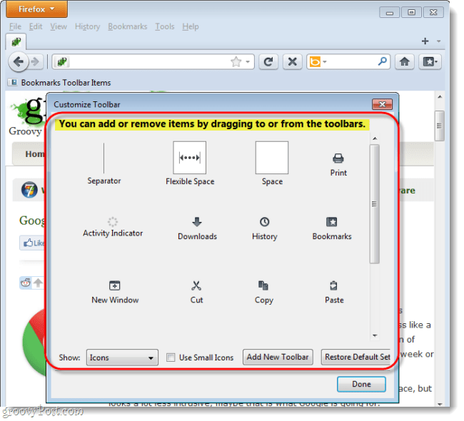This screenshot has height=421, width=464.
Task: Stop loading with the X button
Action: (x=293, y=62)
